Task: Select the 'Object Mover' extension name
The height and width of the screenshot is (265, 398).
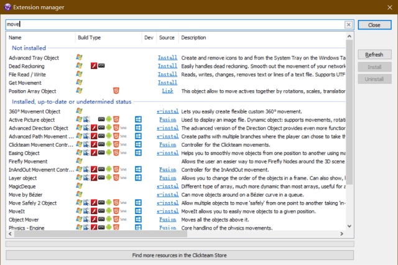Action: point(24,220)
